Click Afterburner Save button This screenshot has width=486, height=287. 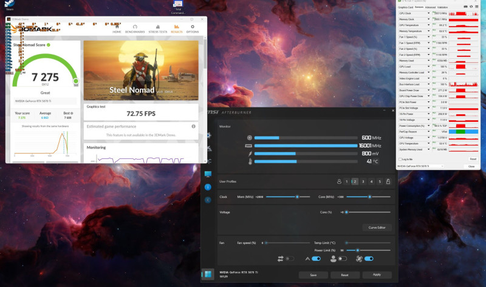point(313,275)
